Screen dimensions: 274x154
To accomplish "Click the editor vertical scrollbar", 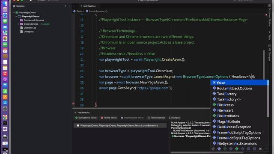I will (264, 65).
